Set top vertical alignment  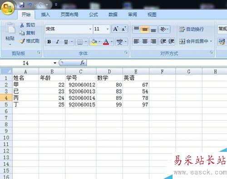pyautogui.click(x=136, y=29)
